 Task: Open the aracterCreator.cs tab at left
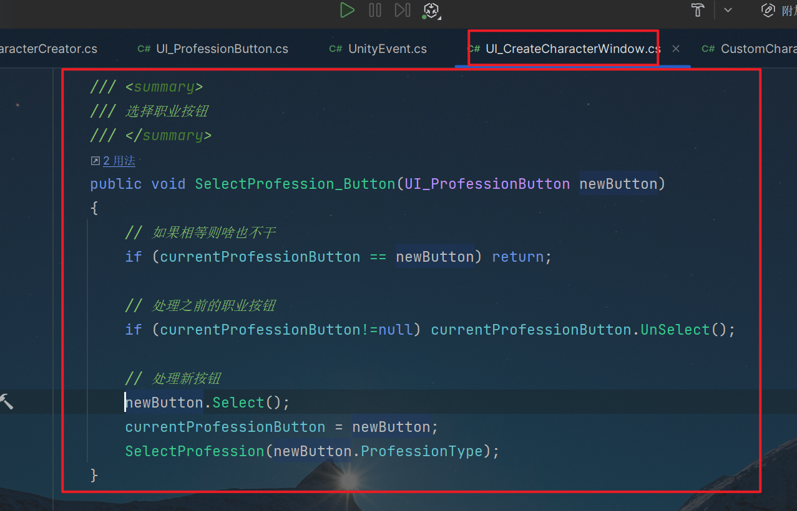pos(49,49)
